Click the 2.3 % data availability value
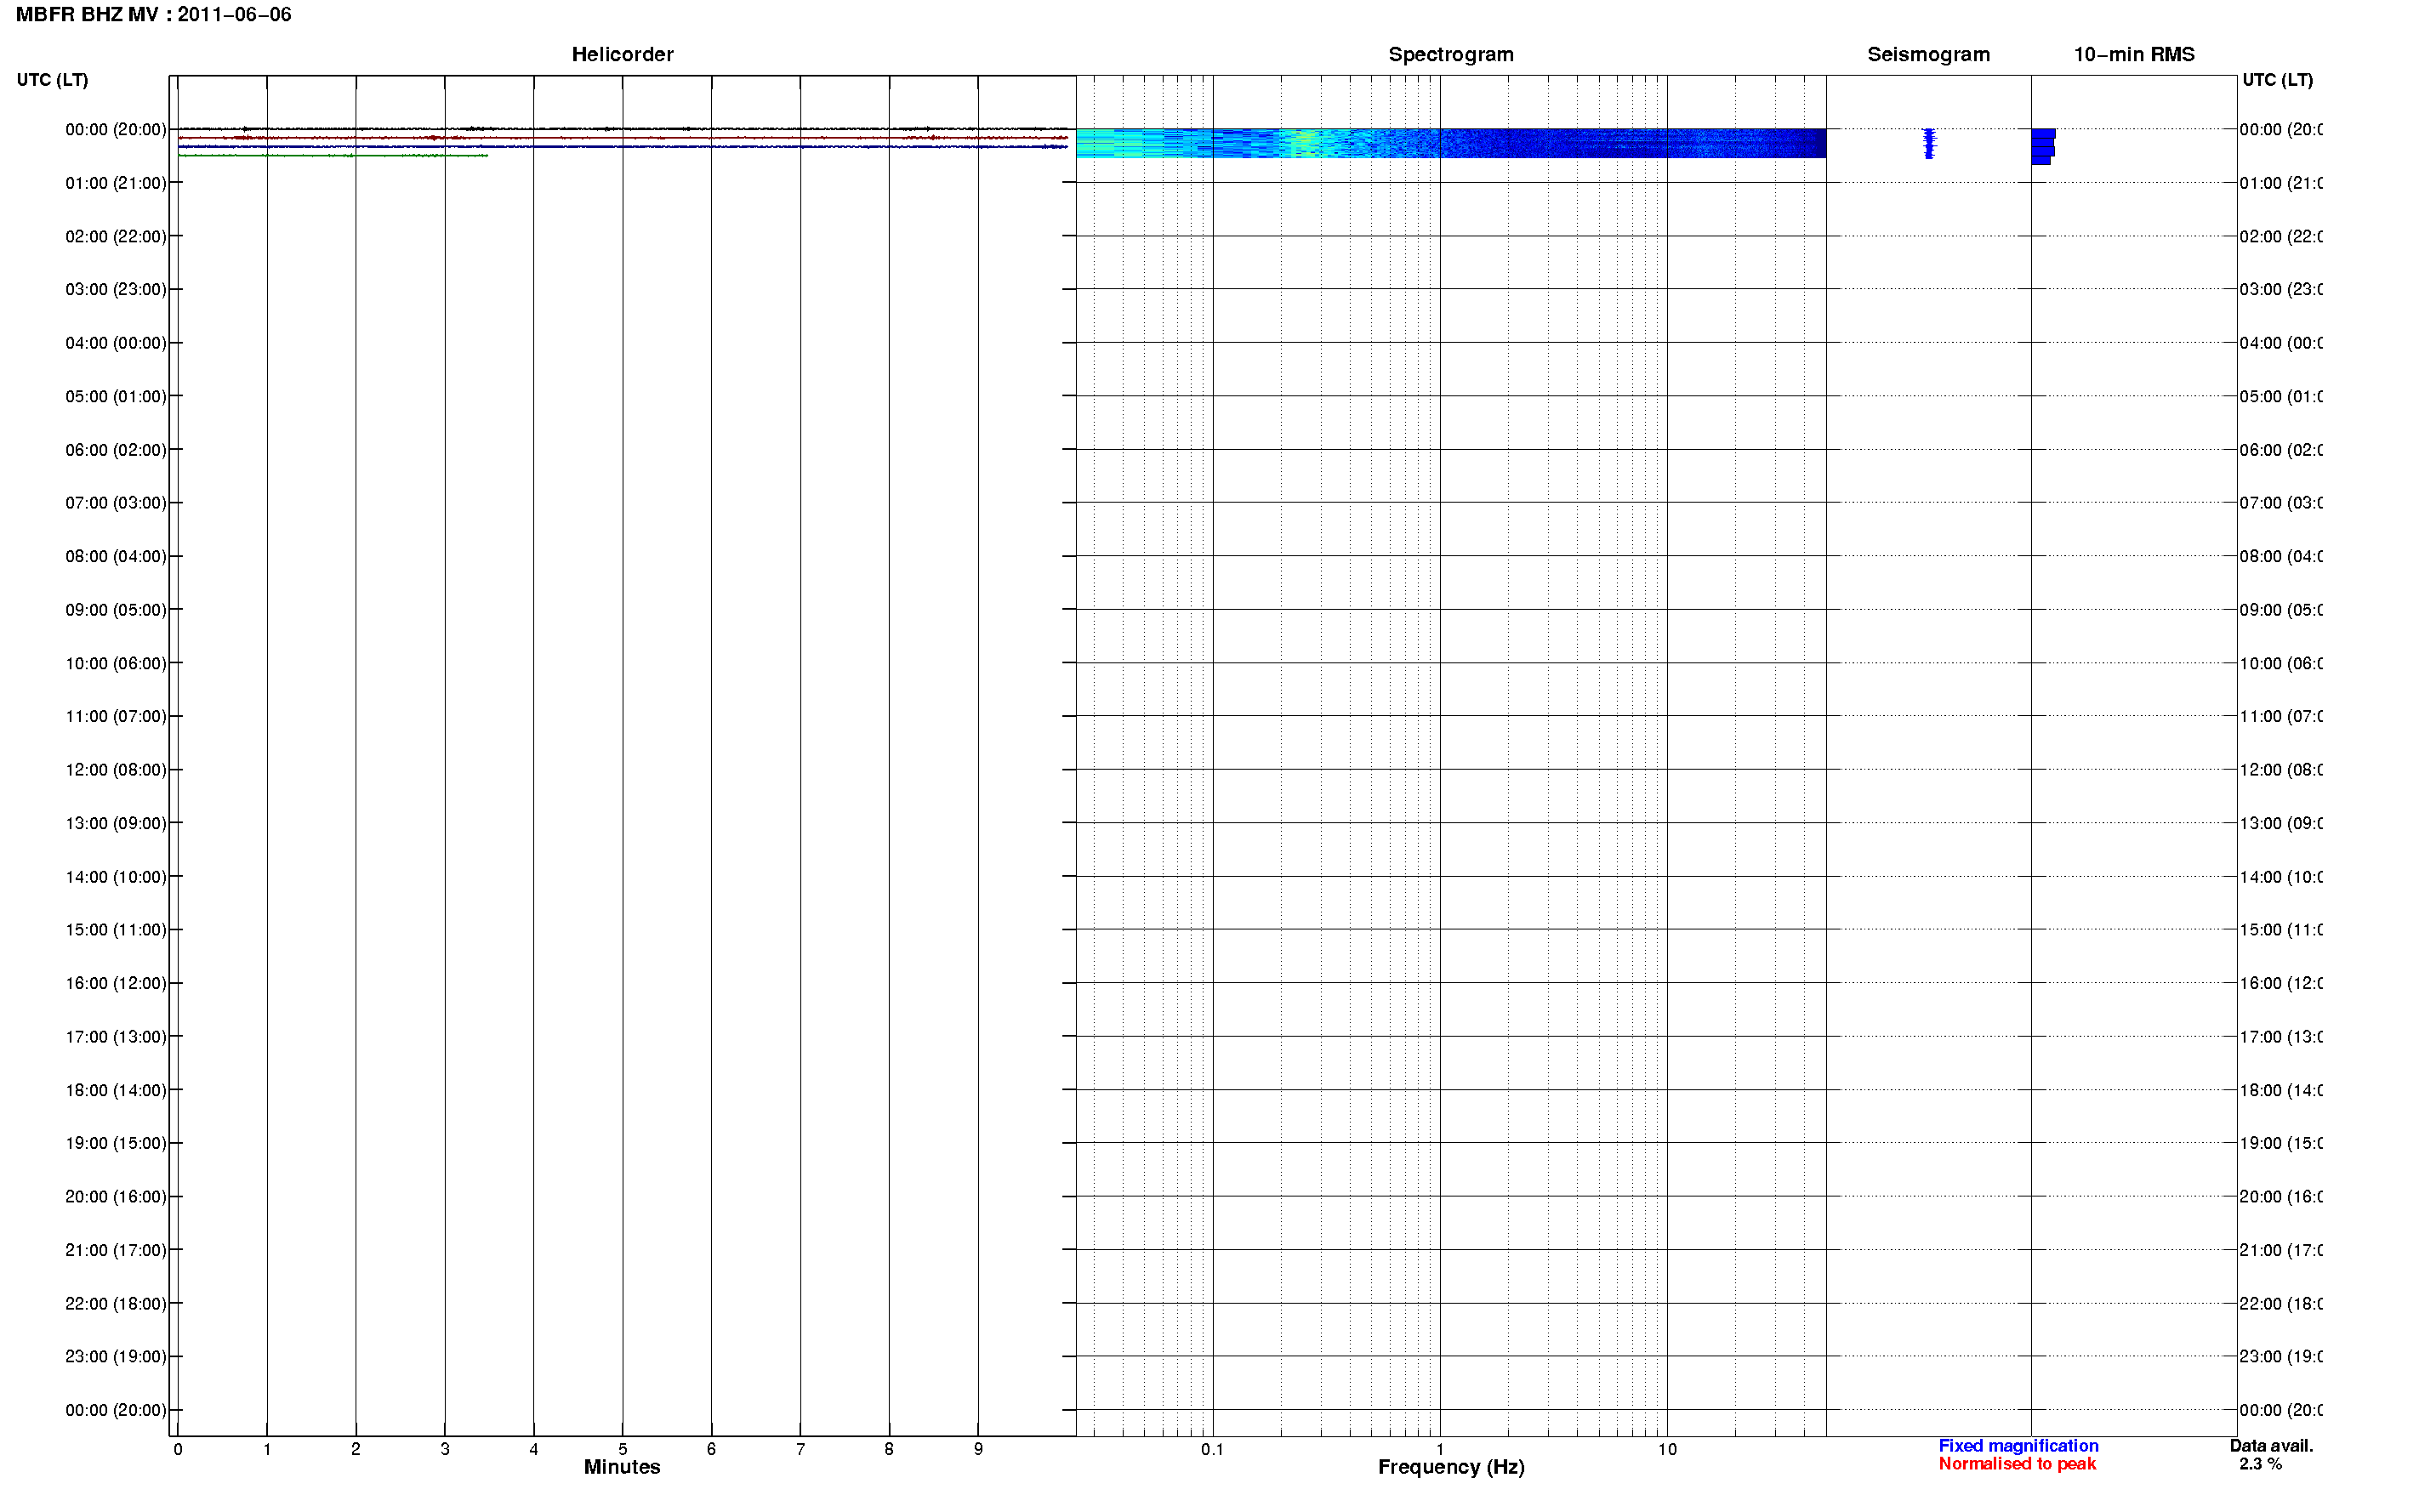This screenshot has height=1512, width=2419. click(x=2260, y=1464)
